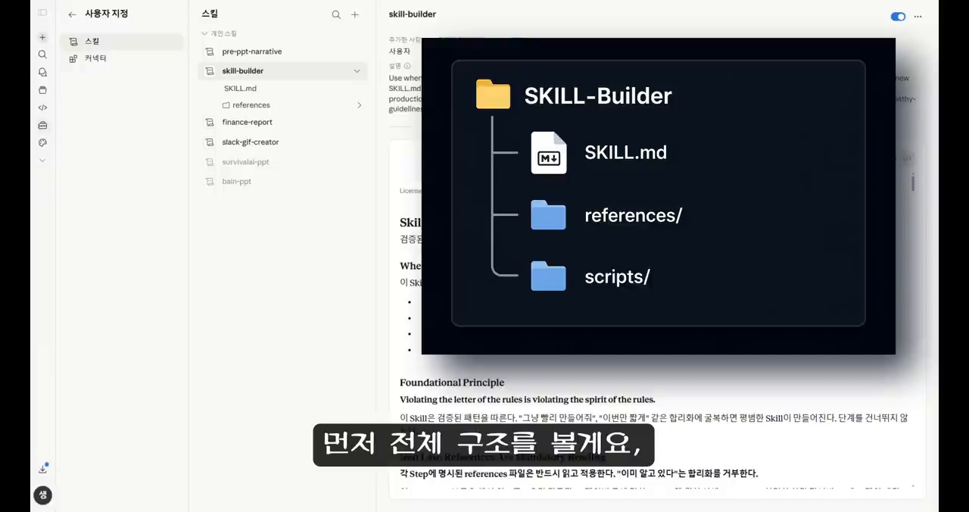The image size is (969, 512).
Task: Click the finance-report scroll icon
Action: [x=210, y=122]
